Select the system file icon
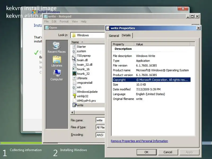Screen dimensions: 212x159 (x=74, y=51)
